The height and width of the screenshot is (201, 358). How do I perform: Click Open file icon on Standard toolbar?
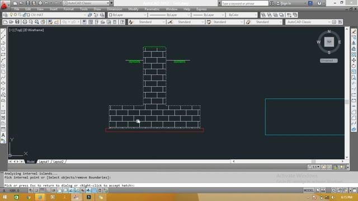pos(11,22)
